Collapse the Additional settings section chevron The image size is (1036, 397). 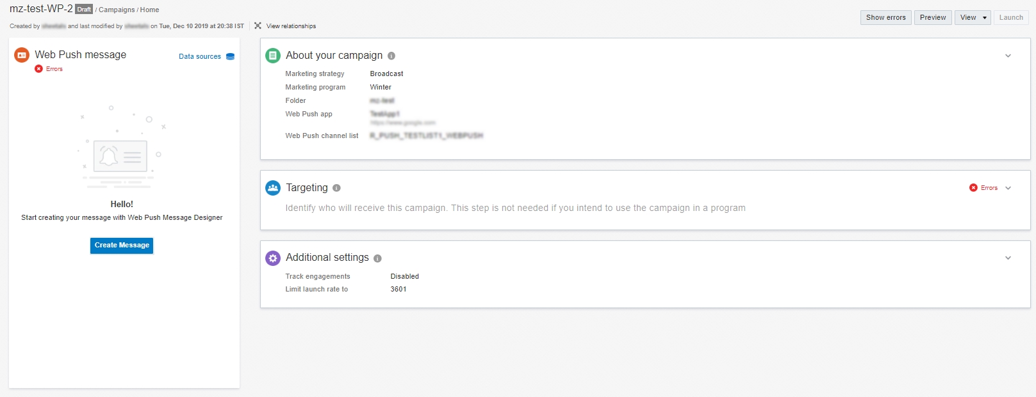click(1008, 258)
